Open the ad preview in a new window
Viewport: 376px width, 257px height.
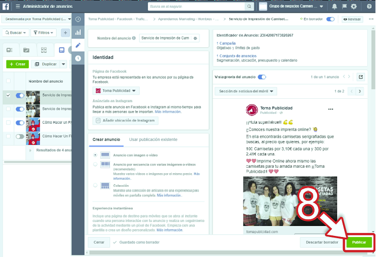(x=360, y=77)
